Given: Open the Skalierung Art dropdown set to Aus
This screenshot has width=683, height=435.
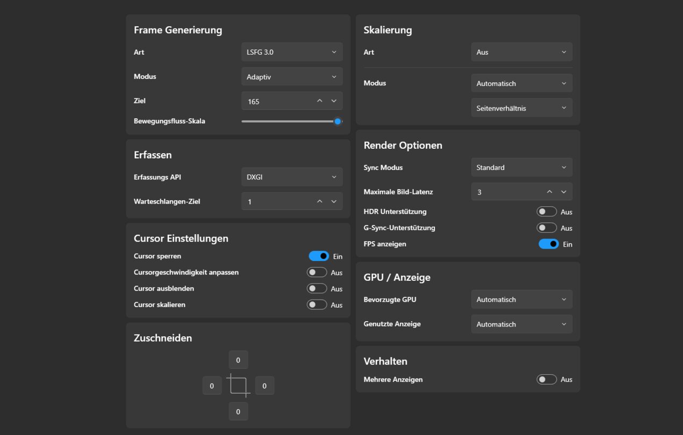Looking at the screenshot, I should [522, 52].
